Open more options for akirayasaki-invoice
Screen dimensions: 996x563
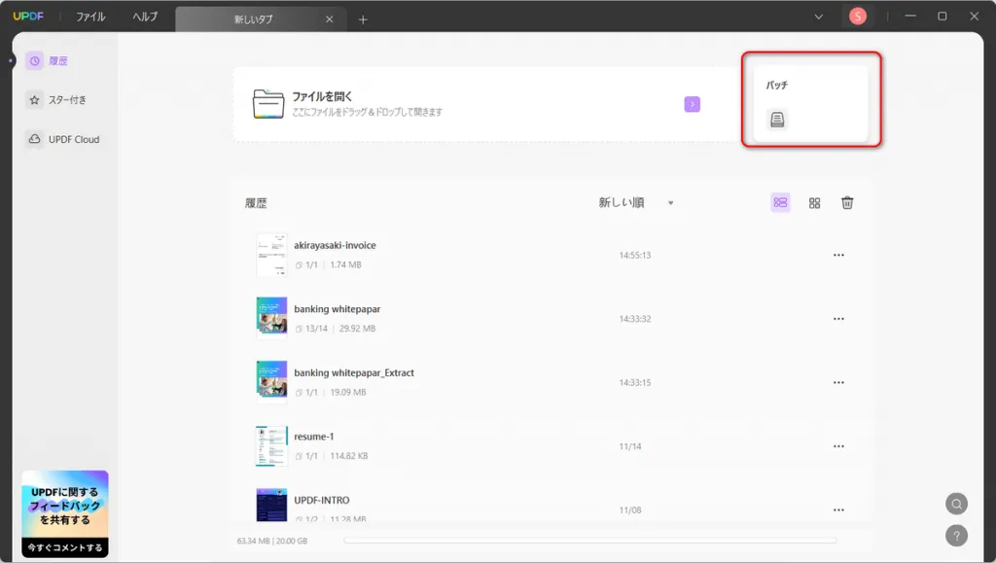click(x=838, y=255)
